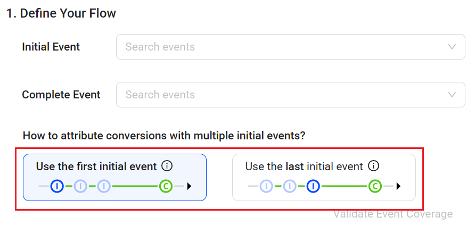Image resolution: width=475 pixels, height=225 pixels.
Task: Click faded middle I marker in first-event diagram
Action: (x=80, y=186)
